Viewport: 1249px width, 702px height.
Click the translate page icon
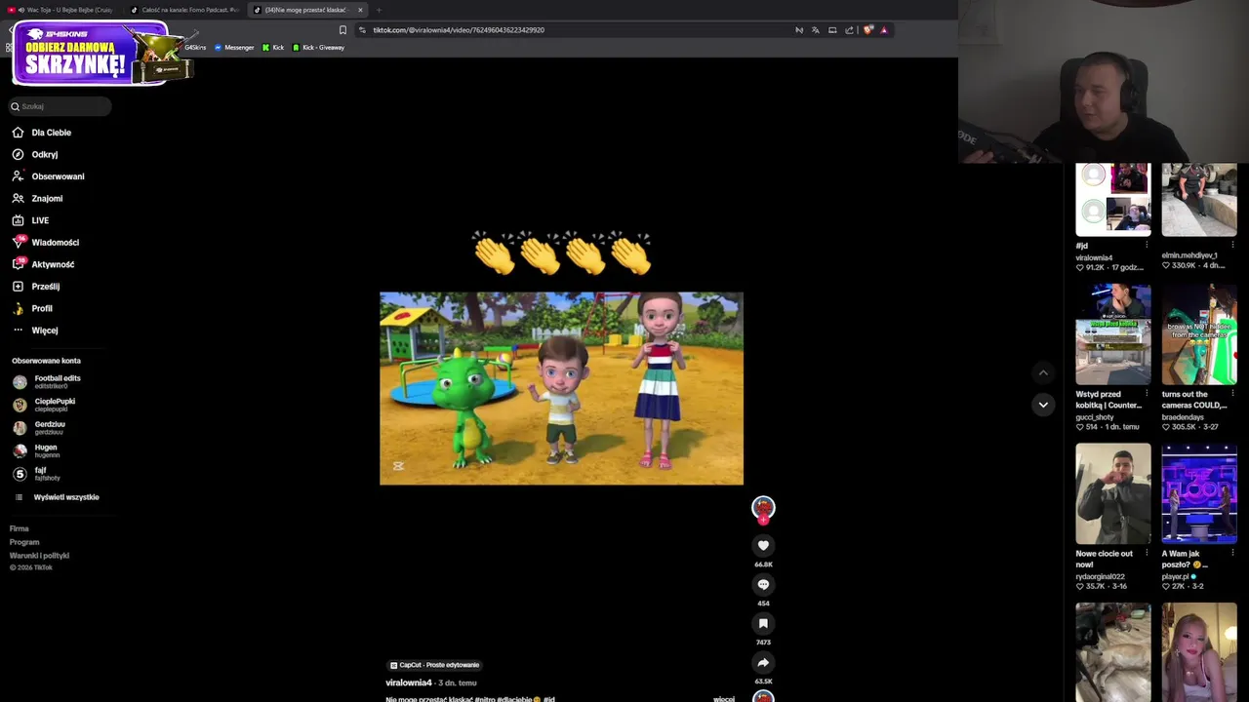pyautogui.click(x=816, y=30)
